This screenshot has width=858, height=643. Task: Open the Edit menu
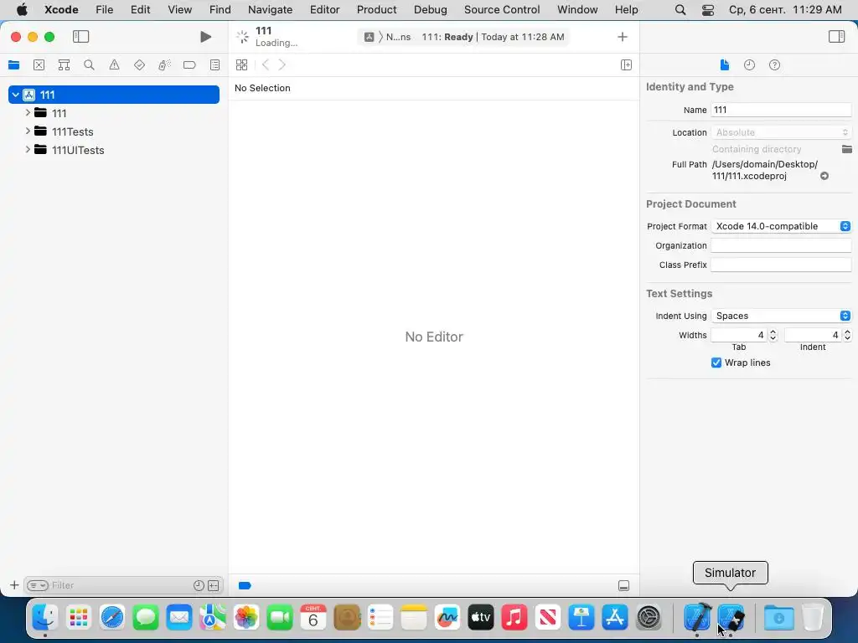140,9
